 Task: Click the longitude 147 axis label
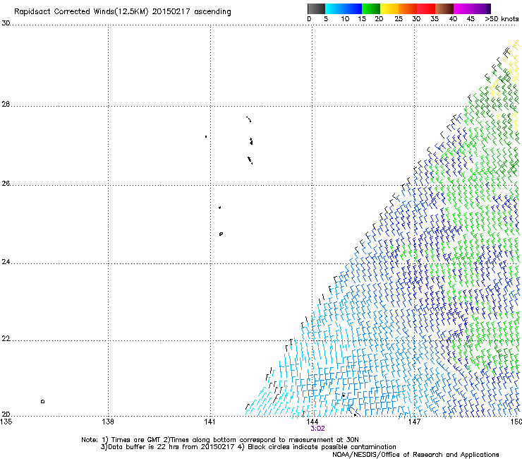[415, 422]
